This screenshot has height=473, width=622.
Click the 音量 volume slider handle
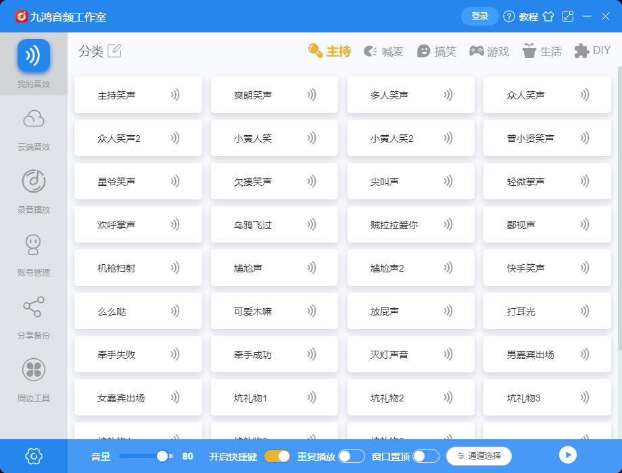click(162, 456)
